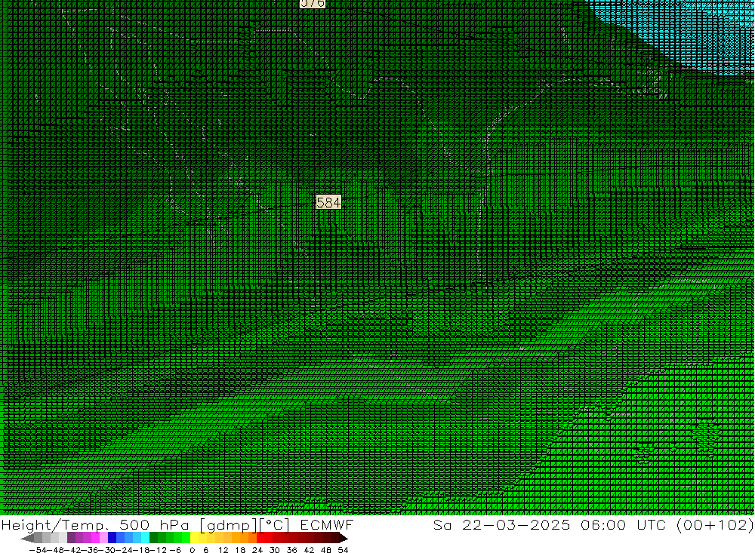The height and width of the screenshot is (553, 755).
Task: Click the "[°C]" unit label in the title
Action: pos(275,524)
